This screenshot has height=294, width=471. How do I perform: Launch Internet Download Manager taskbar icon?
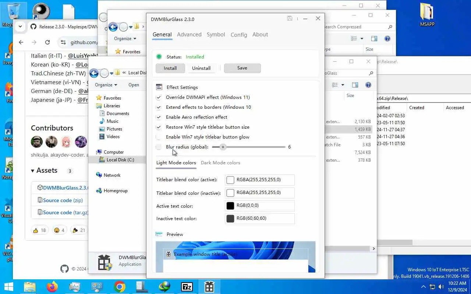pos(164,287)
